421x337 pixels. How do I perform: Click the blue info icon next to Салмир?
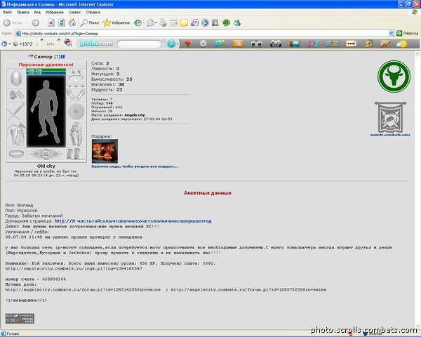coord(63,57)
